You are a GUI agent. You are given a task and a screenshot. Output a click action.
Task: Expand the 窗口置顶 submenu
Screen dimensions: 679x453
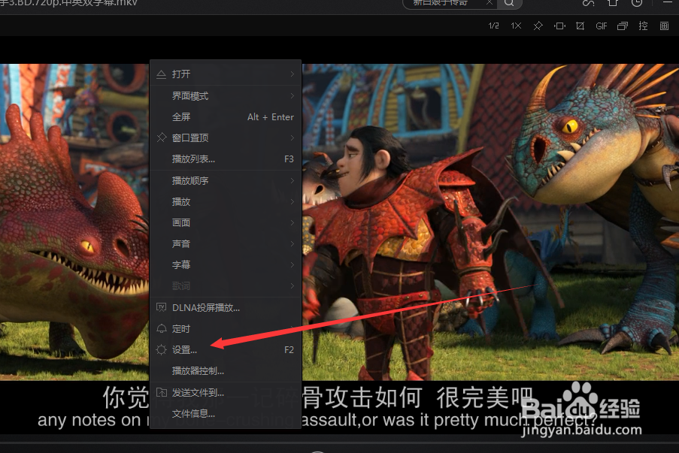[226, 137]
